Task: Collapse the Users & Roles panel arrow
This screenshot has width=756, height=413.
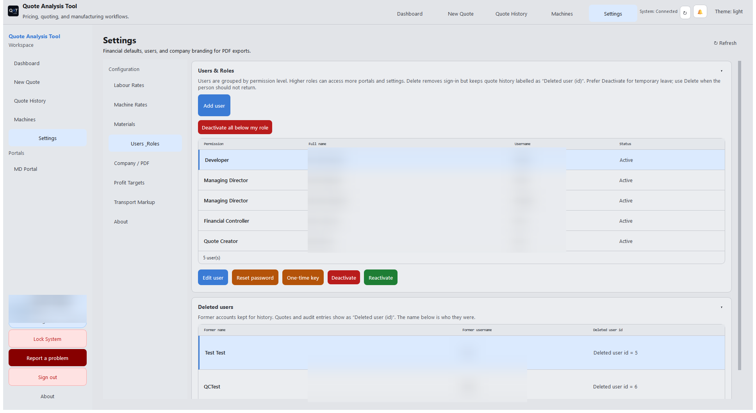Action: [721, 71]
